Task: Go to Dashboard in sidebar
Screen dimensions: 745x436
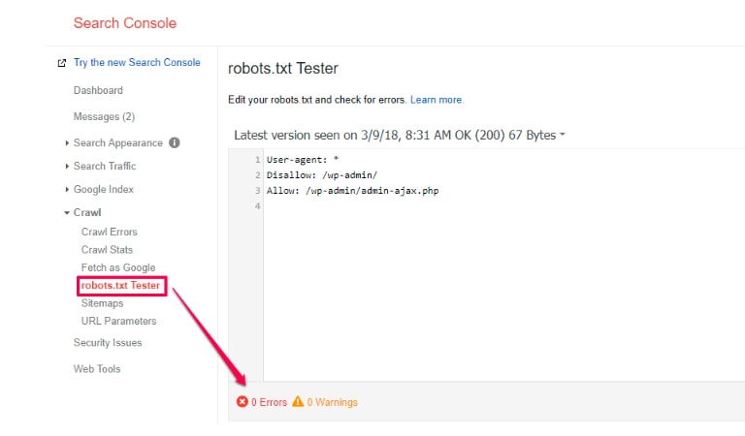Action: coord(98,90)
